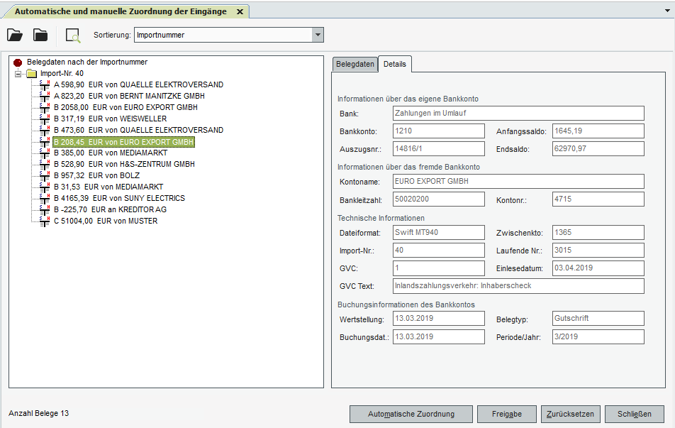Select the Details tab
The image size is (675, 428).
tap(395, 64)
